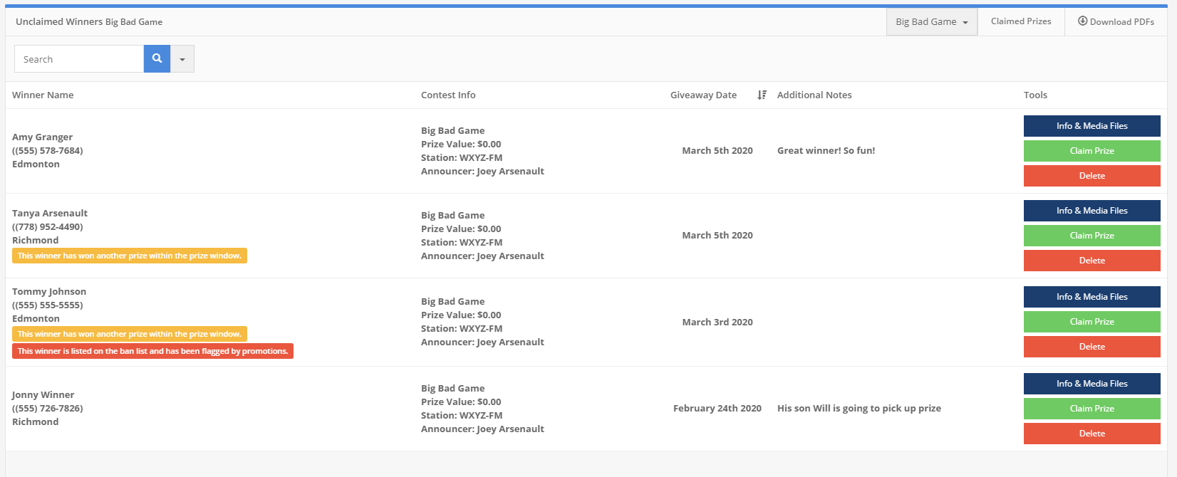
Task: Click Tommy Johnson's red ban list warning
Action: tap(152, 351)
